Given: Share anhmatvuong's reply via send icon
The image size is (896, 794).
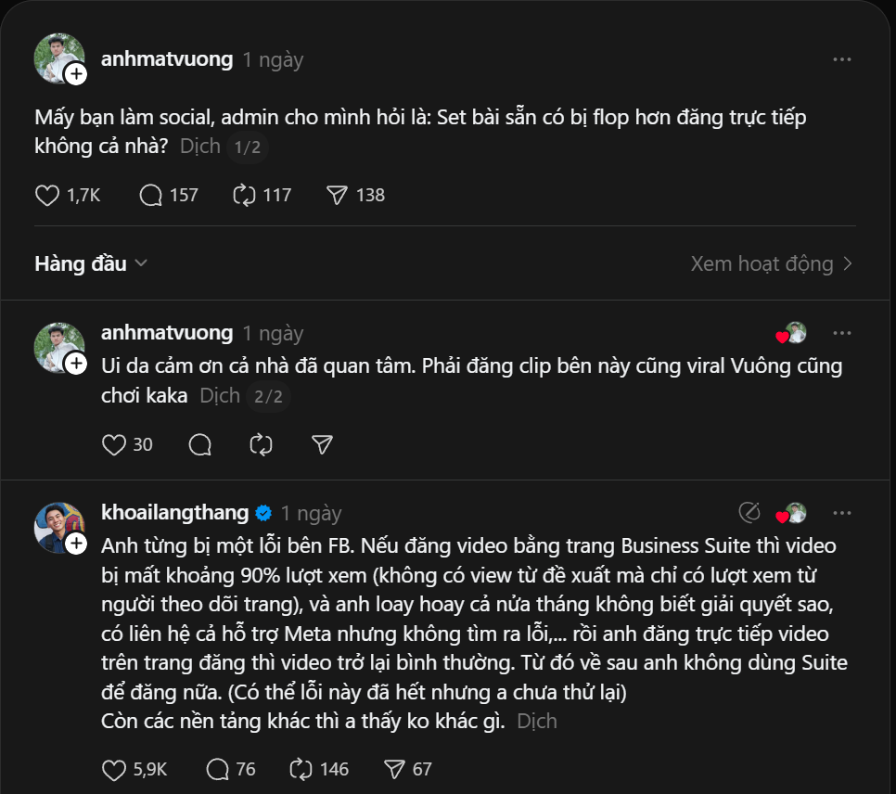Looking at the screenshot, I should 321,444.
